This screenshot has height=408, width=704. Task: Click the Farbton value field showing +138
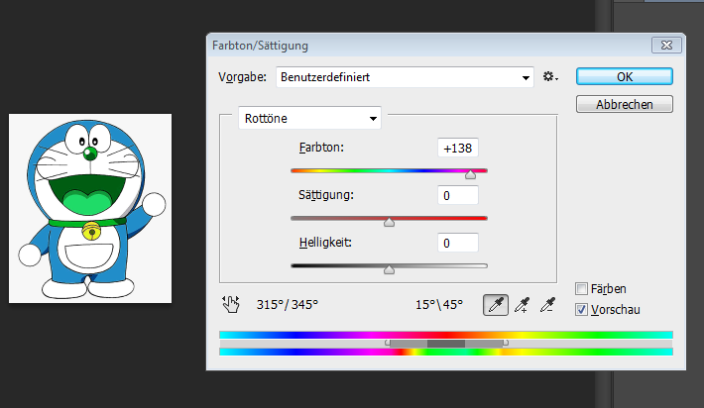tap(458, 148)
